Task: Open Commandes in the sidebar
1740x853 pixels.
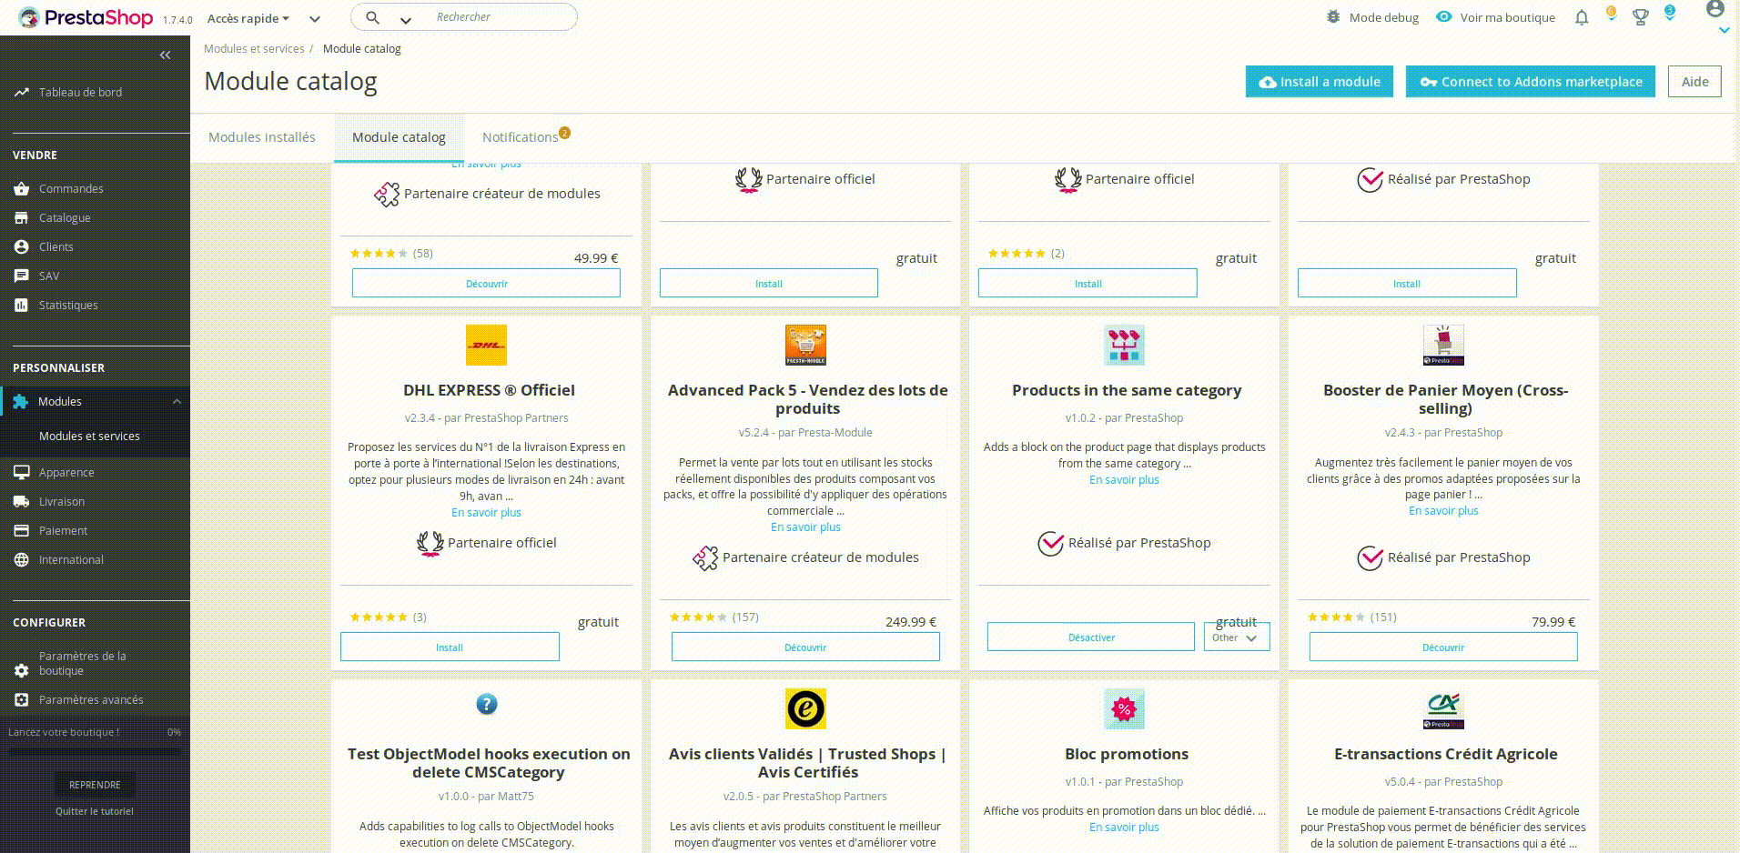Action: point(71,188)
